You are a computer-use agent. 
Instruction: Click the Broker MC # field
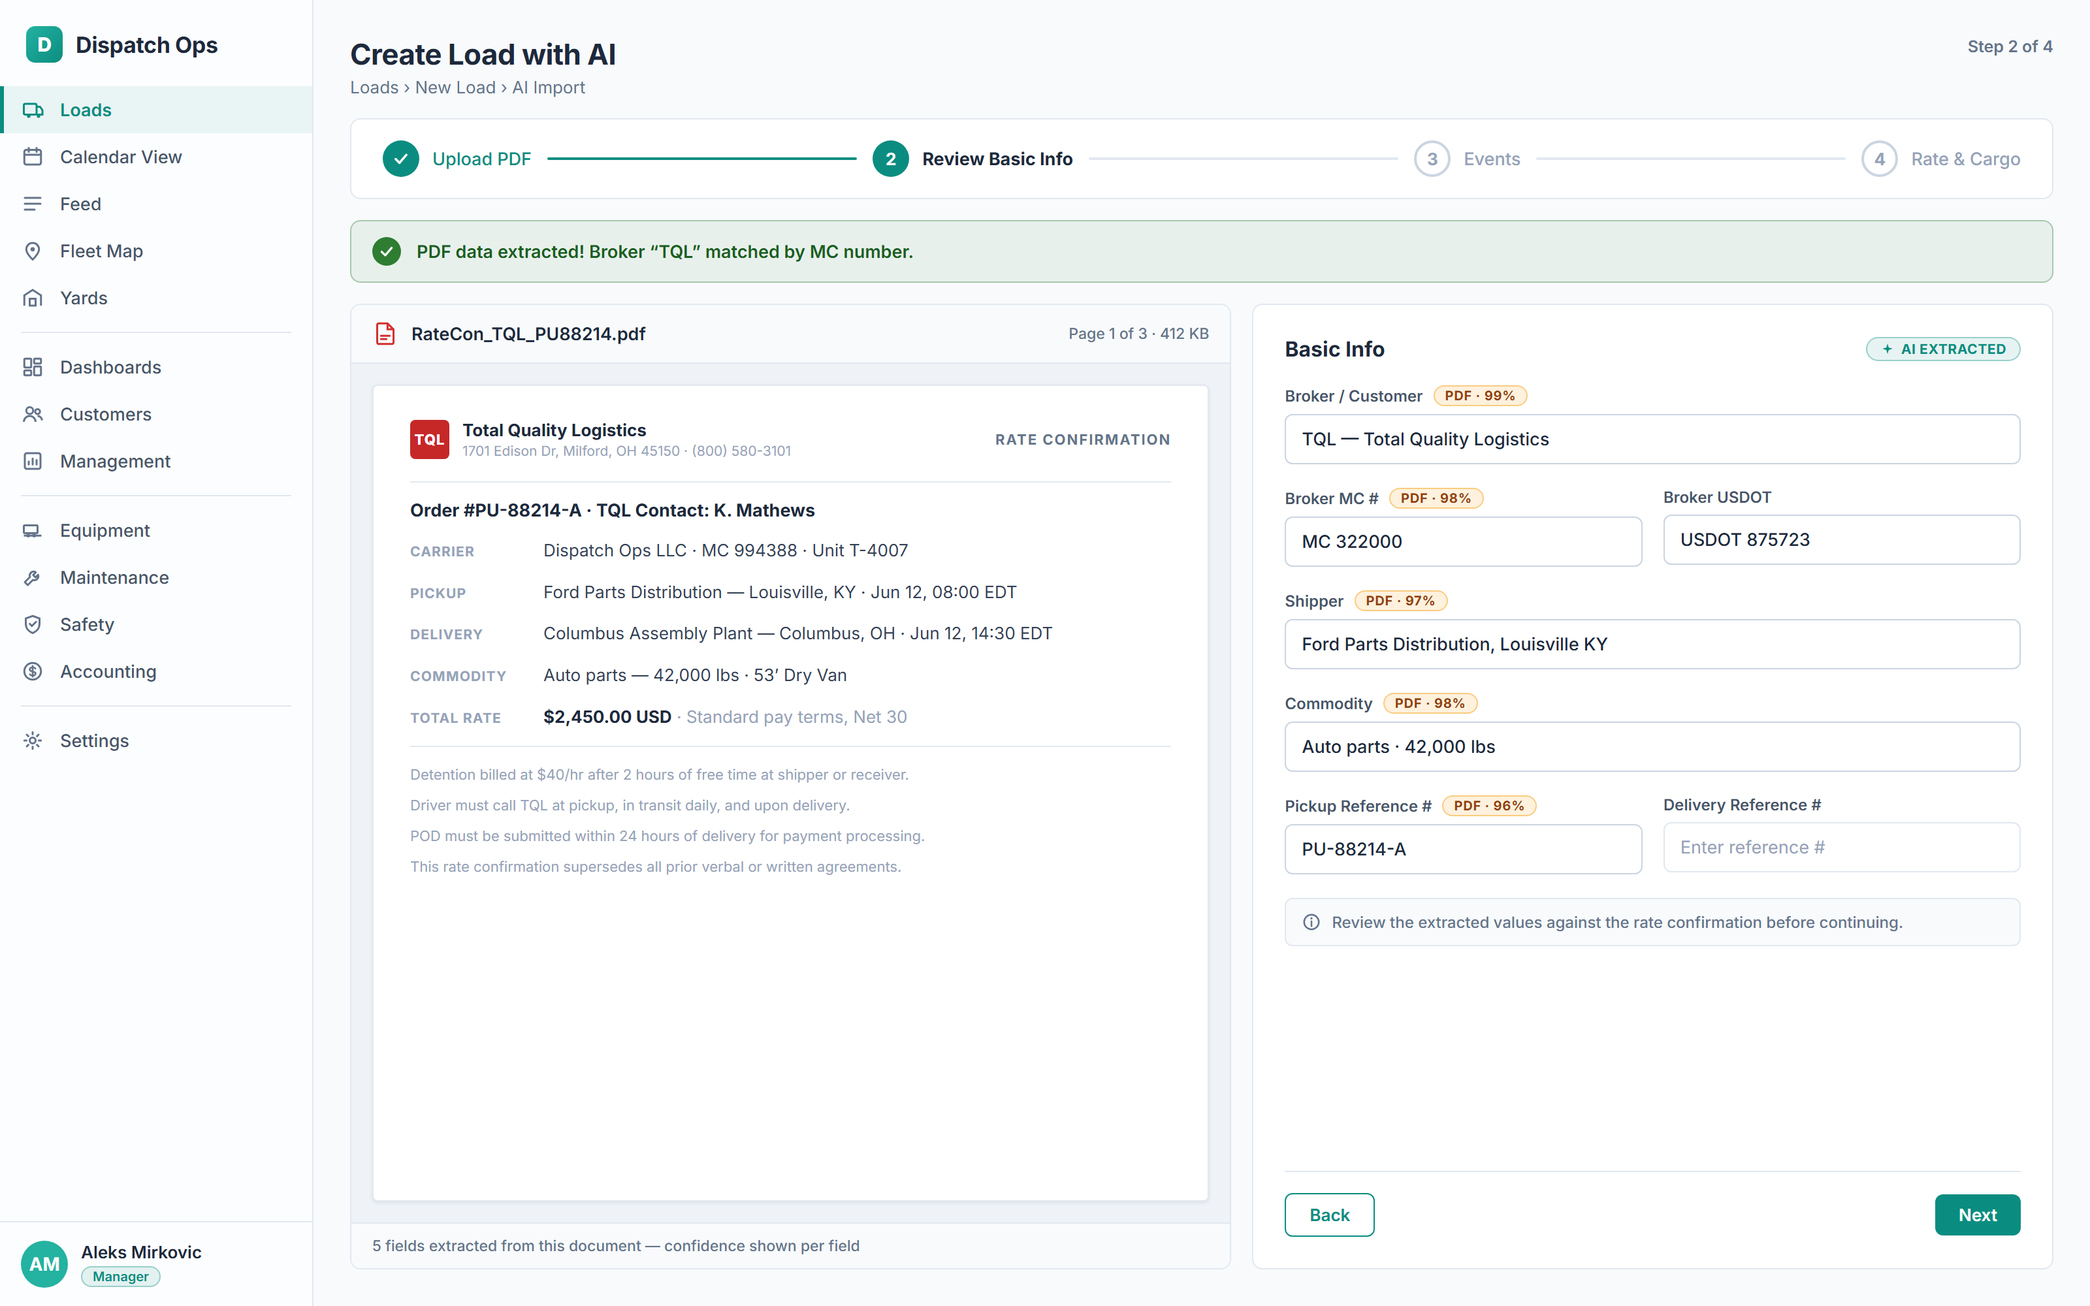point(1463,541)
